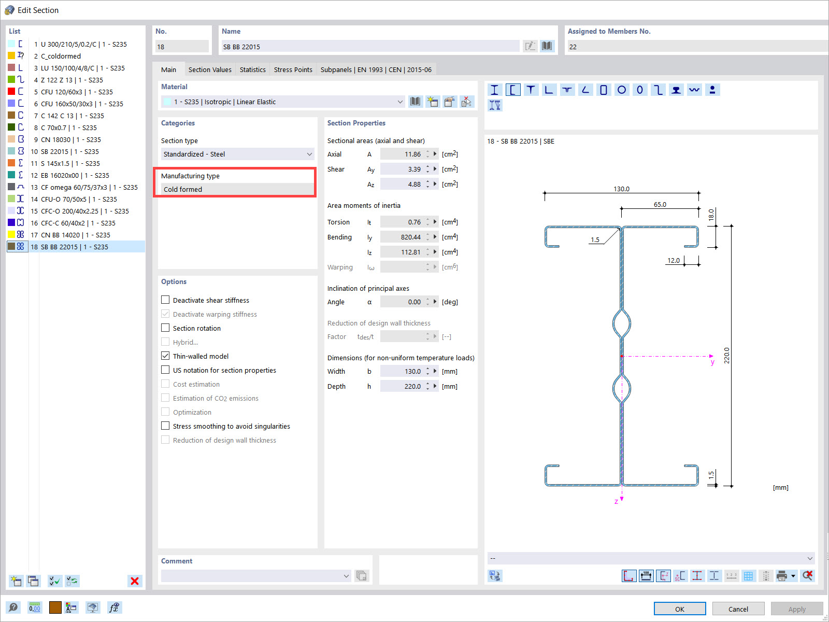
Task: Select section 10 SB 22015 in list
Action: click(76, 151)
